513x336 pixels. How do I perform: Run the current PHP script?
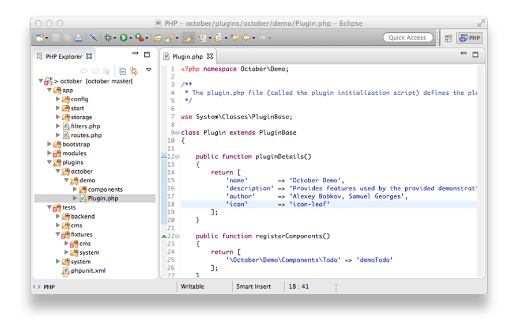tap(124, 37)
